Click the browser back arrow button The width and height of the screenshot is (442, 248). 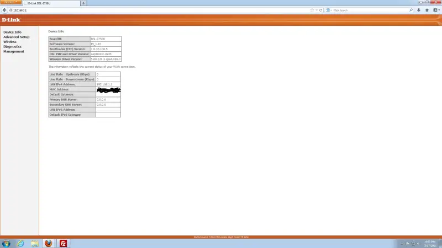coord(4,10)
